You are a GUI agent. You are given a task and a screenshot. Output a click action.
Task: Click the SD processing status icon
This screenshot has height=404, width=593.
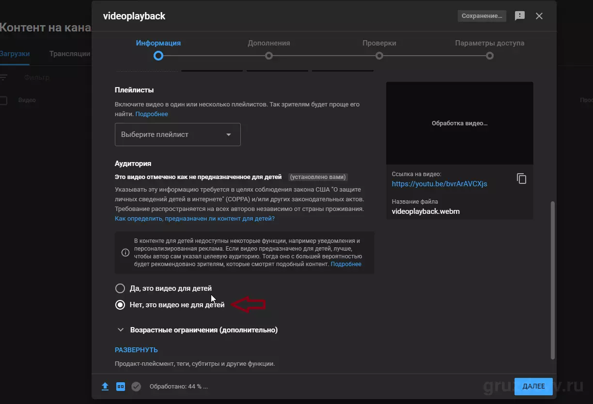coord(121,387)
